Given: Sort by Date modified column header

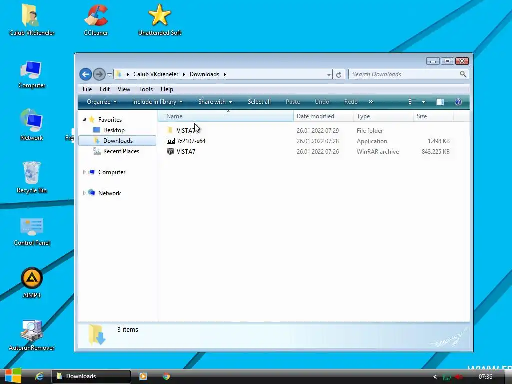Looking at the screenshot, I should coord(323,116).
